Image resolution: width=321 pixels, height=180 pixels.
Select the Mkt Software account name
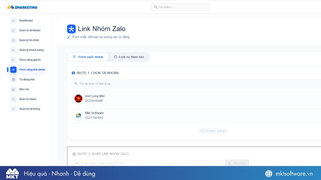coord(95,113)
